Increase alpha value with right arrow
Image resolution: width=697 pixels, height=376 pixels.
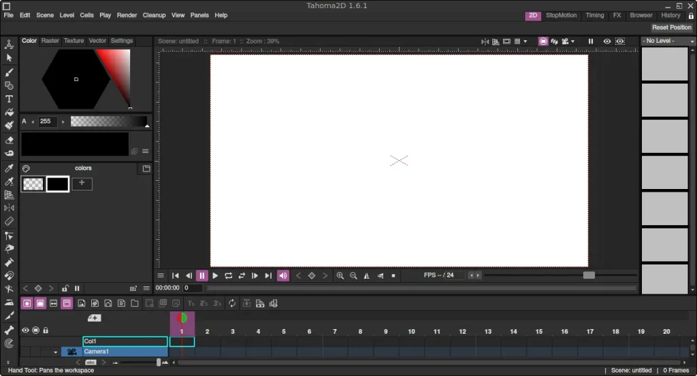pyautogui.click(x=63, y=122)
